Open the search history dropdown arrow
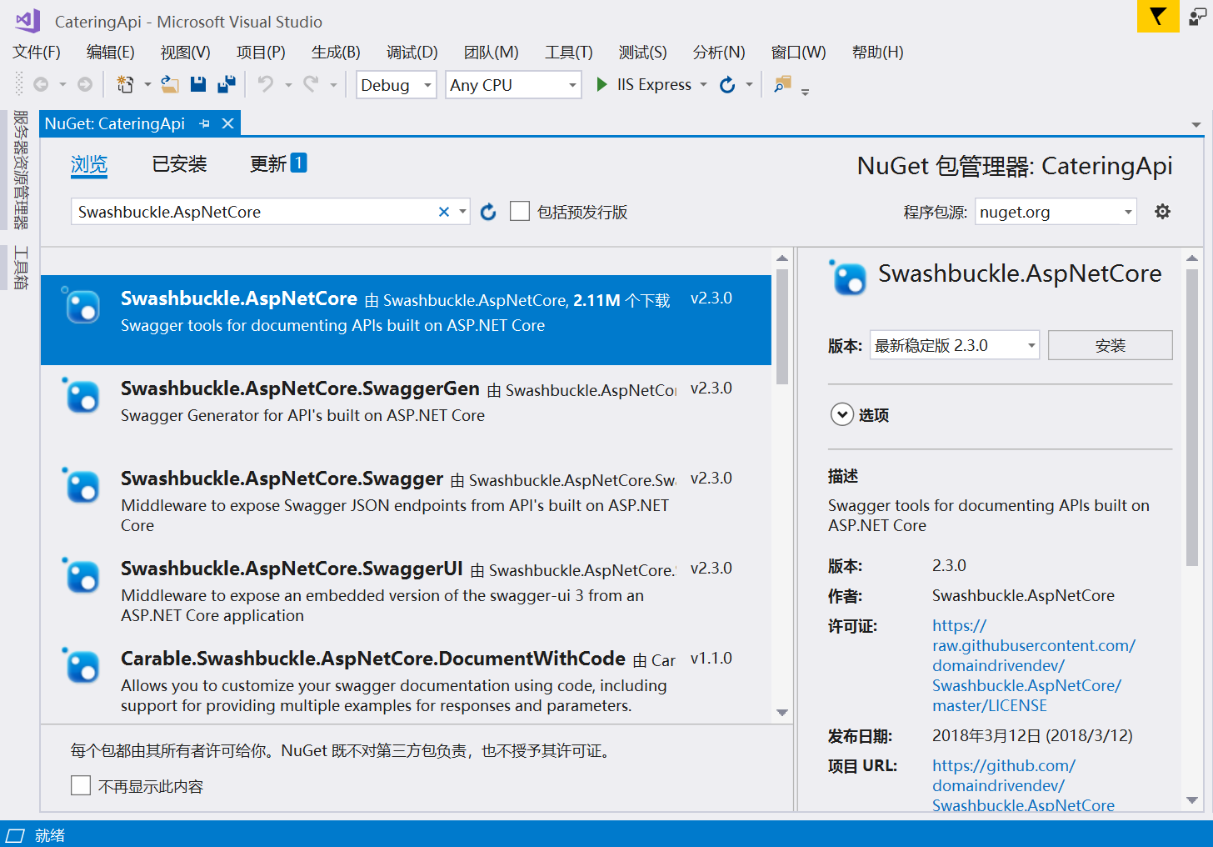This screenshot has width=1213, height=847. pos(462,212)
